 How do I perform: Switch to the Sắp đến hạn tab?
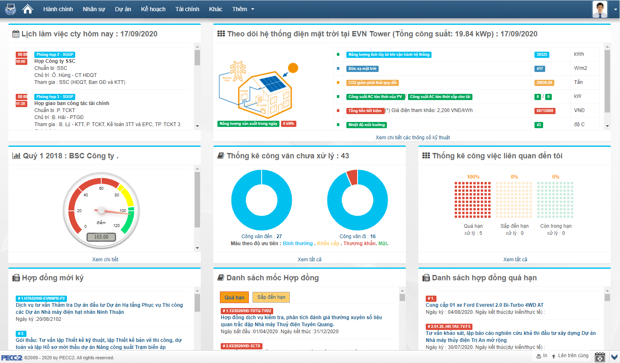pos(271,297)
